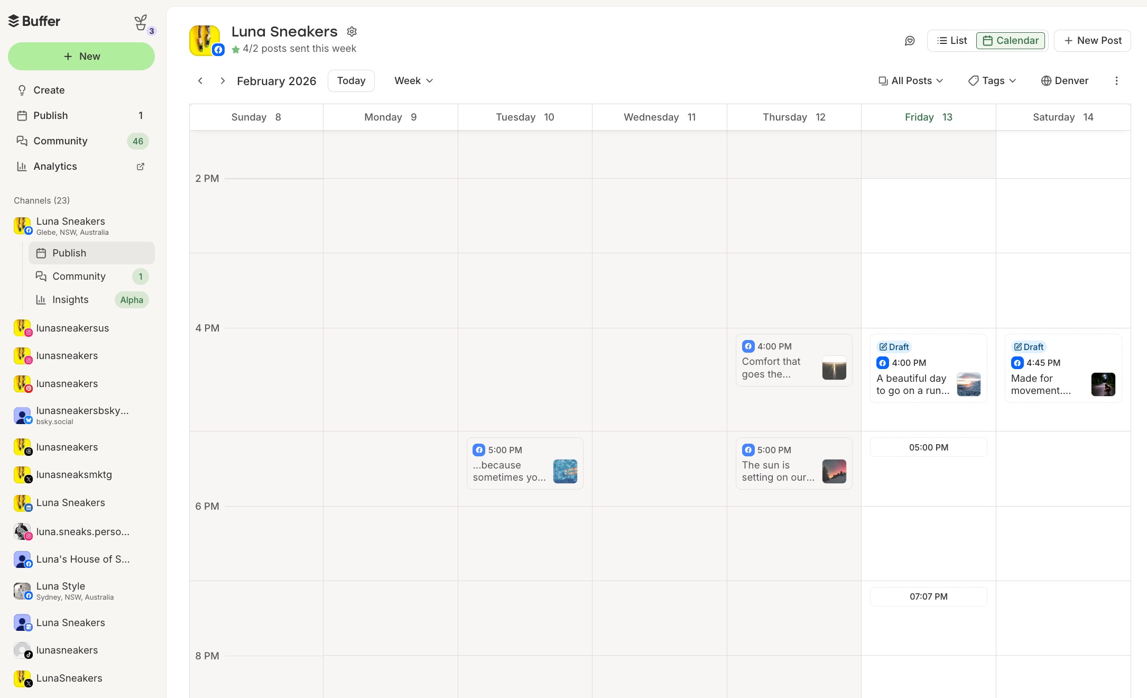Select lunasneakersus Instagram channel
The width and height of the screenshot is (1147, 698).
click(x=81, y=328)
